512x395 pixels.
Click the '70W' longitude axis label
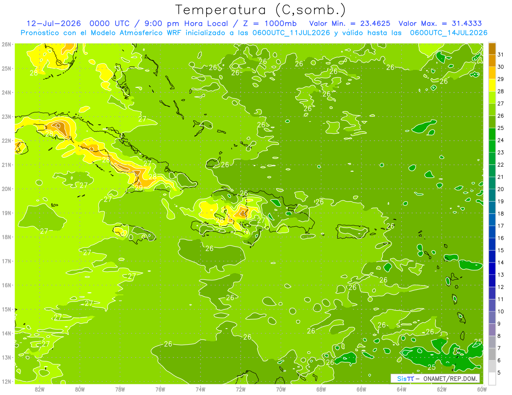281,389
